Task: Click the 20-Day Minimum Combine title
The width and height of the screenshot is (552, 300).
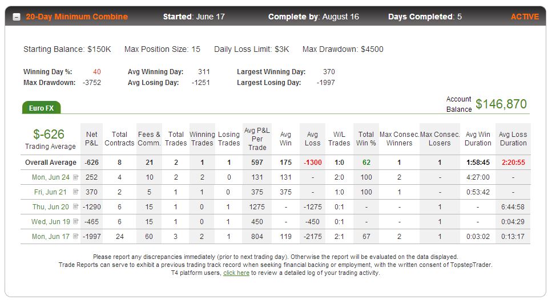Action: [x=76, y=17]
